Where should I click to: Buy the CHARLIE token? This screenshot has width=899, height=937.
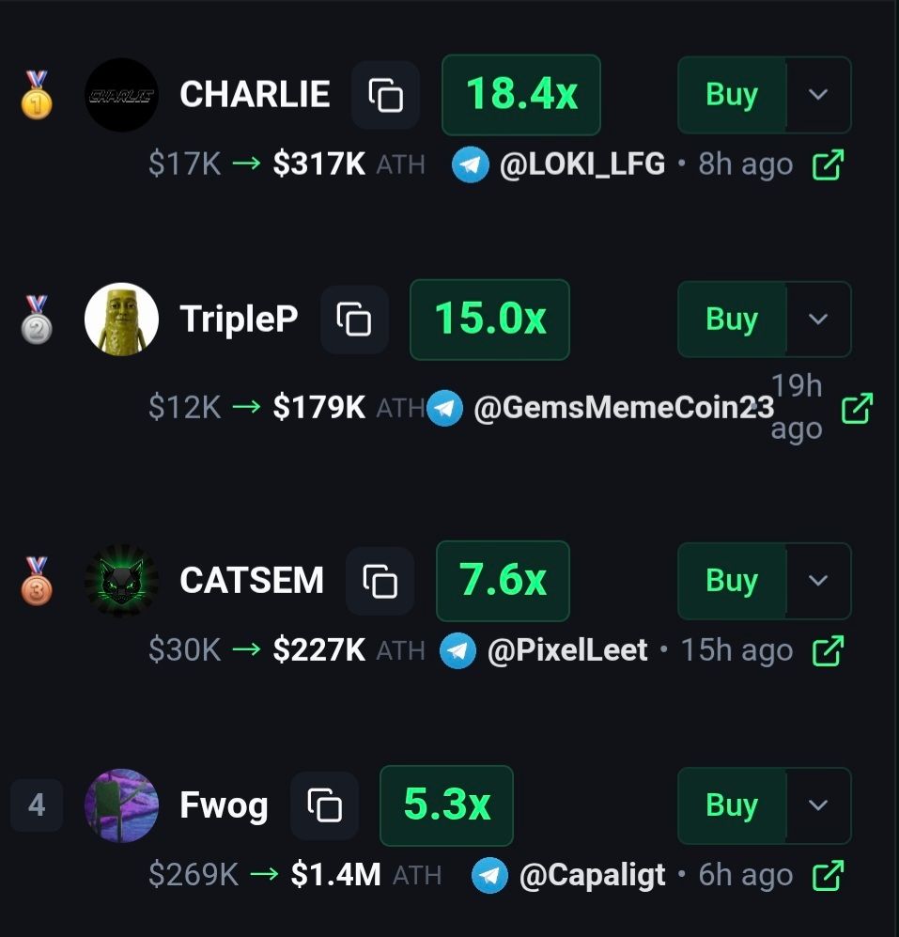(733, 94)
